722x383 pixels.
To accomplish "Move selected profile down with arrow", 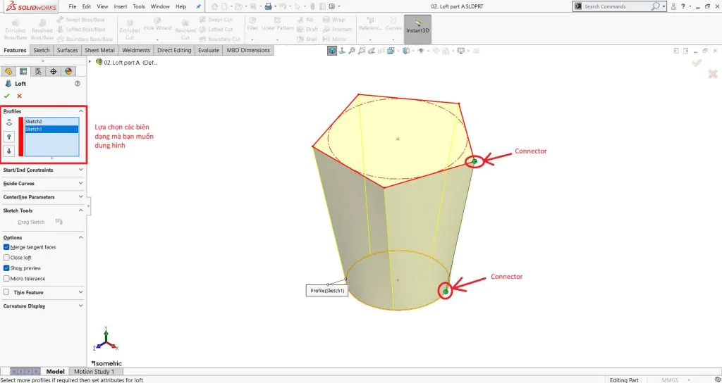I will pos(8,151).
